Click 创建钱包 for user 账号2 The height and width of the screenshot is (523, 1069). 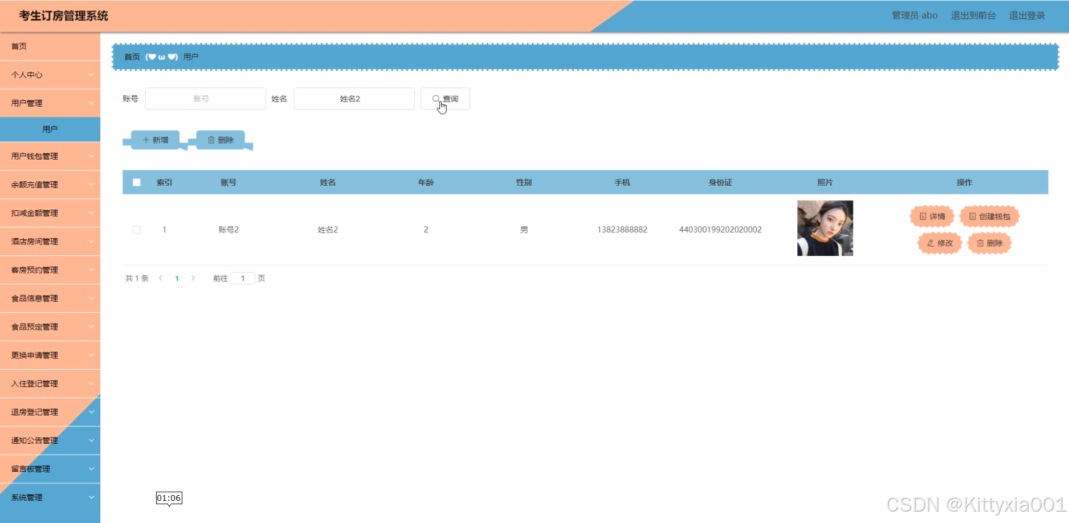pos(989,216)
